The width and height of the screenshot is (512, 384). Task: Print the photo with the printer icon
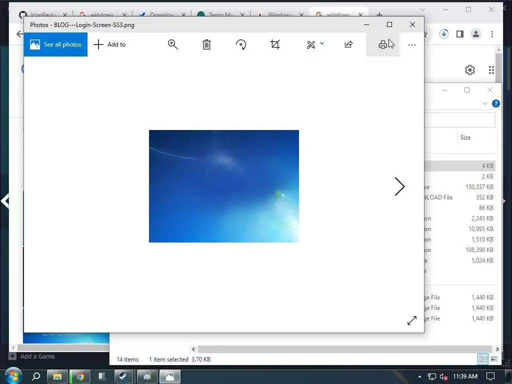click(x=382, y=44)
